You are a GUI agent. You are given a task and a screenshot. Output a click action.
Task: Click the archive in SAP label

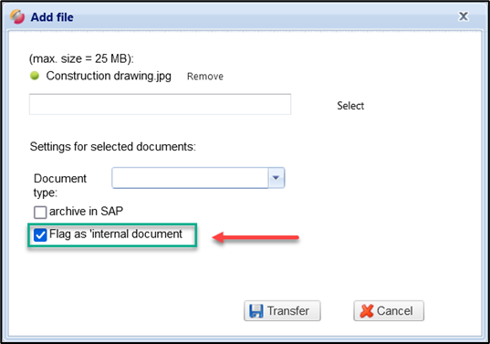[x=86, y=212]
